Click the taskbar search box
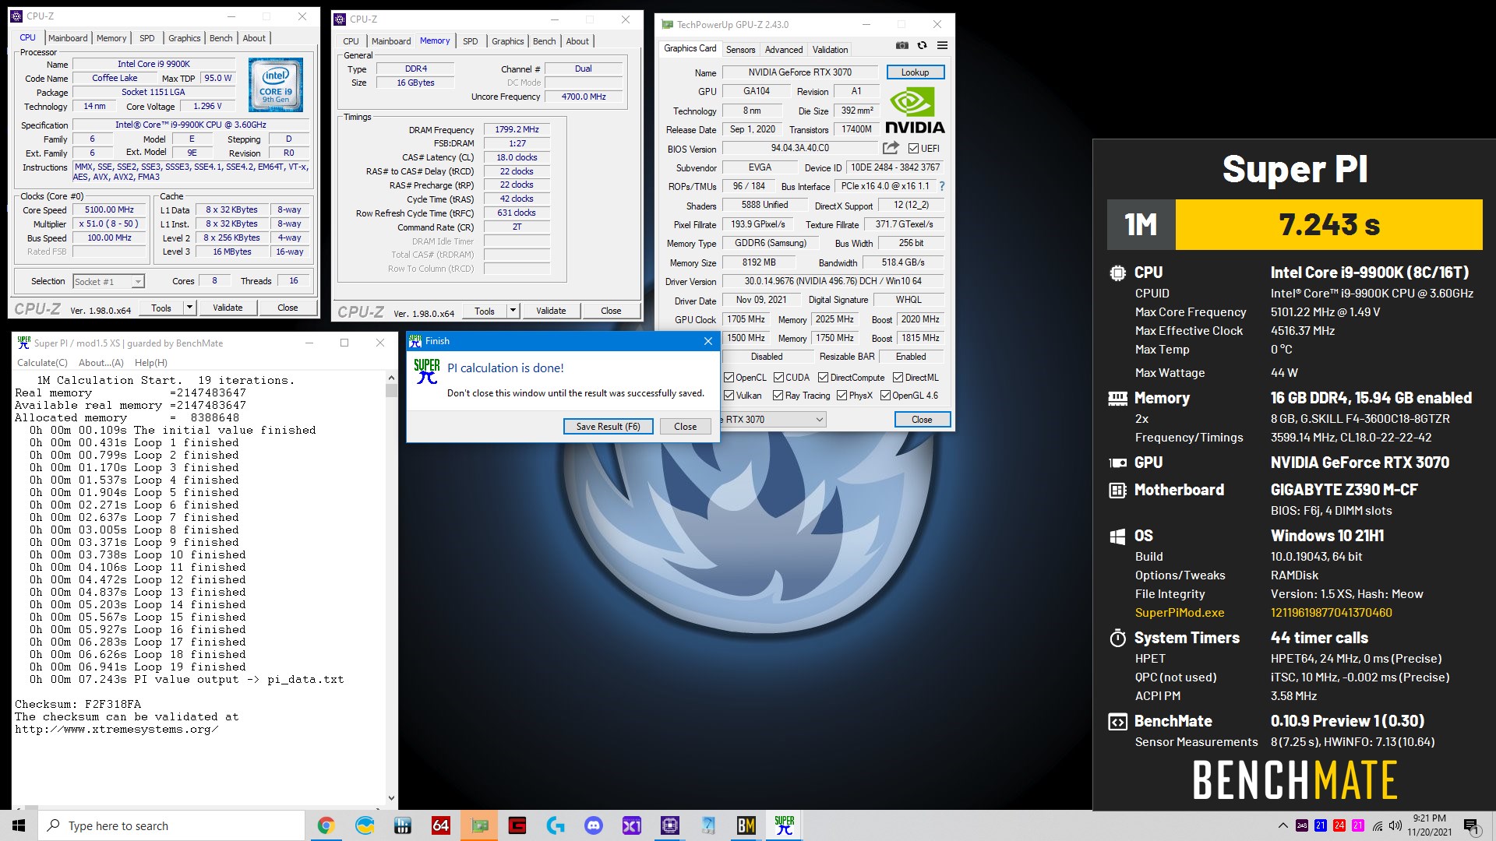Viewport: 1496px width, 841px height. [x=171, y=825]
